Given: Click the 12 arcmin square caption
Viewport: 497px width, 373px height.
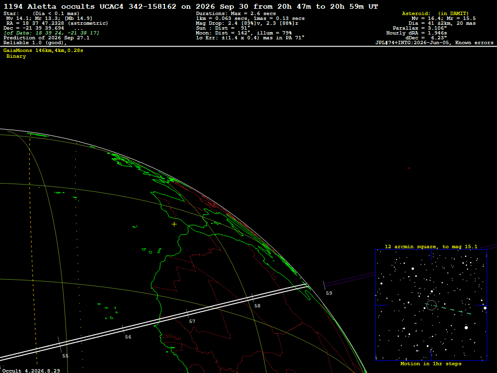Looking at the screenshot, I should pyautogui.click(x=431, y=246).
